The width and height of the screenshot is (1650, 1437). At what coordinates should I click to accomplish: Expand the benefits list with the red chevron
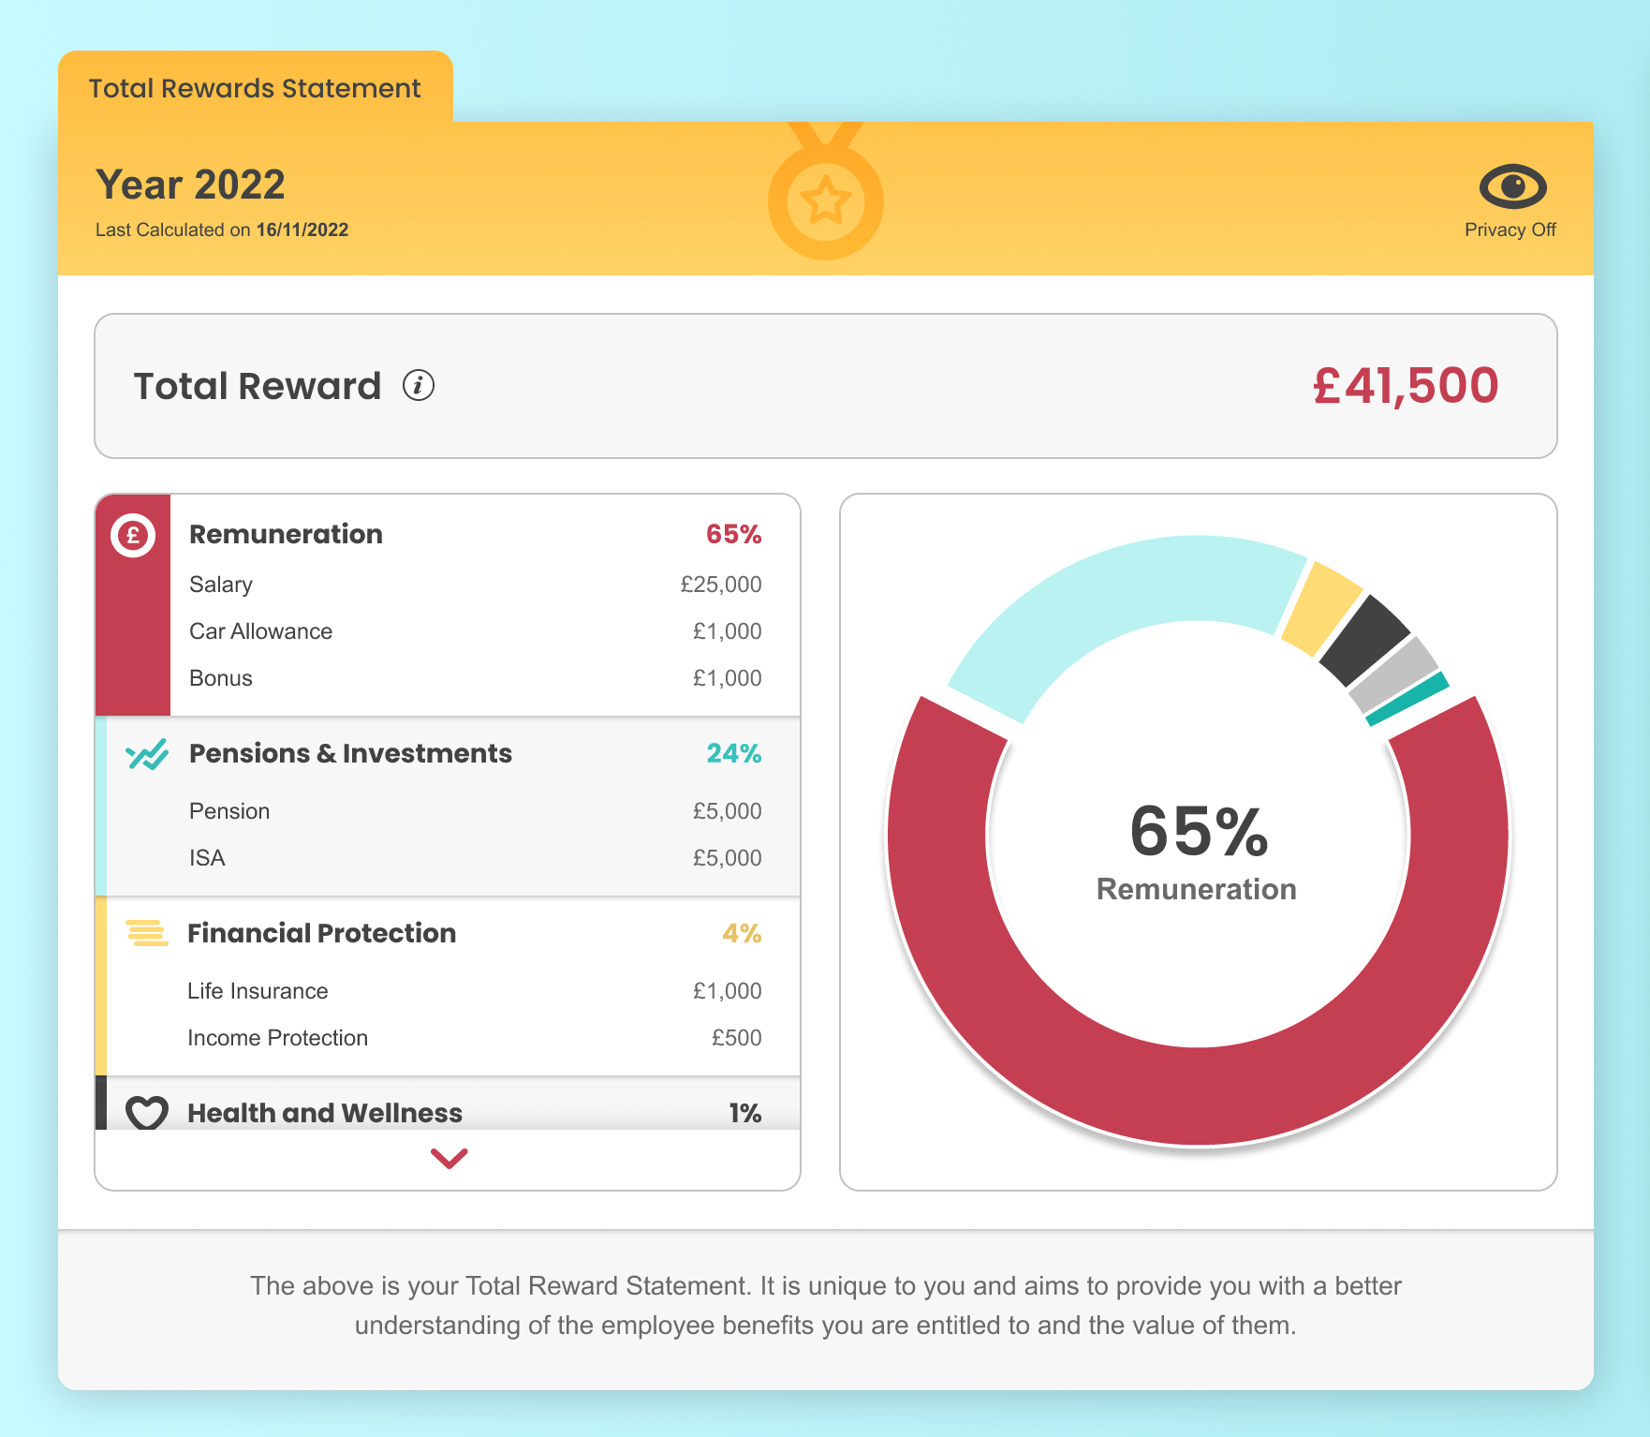(449, 1158)
